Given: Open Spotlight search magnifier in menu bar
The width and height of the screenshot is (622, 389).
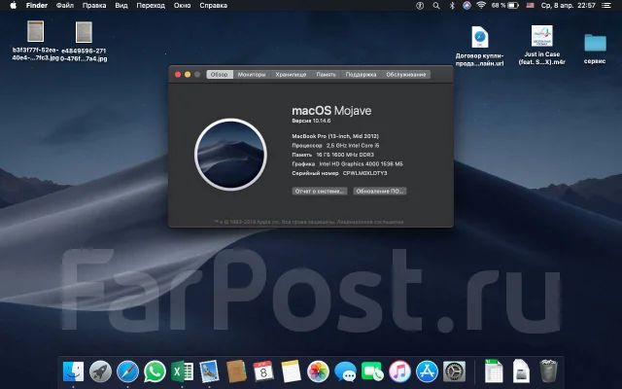Looking at the screenshot, I should tap(436, 6).
